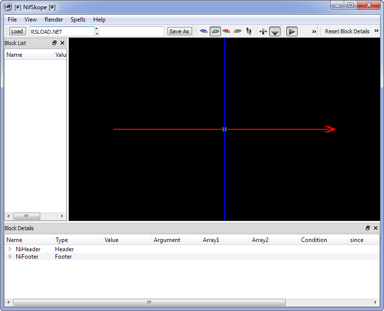Close the NifSkope window

click(369, 5)
